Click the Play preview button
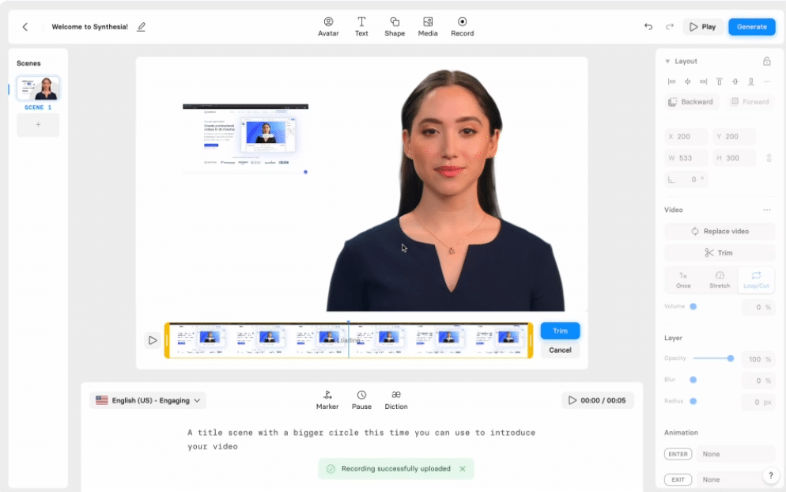This screenshot has height=492, width=786. pos(703,27)
